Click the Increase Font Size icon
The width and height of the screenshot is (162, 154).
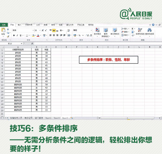(x=43, y=30)
